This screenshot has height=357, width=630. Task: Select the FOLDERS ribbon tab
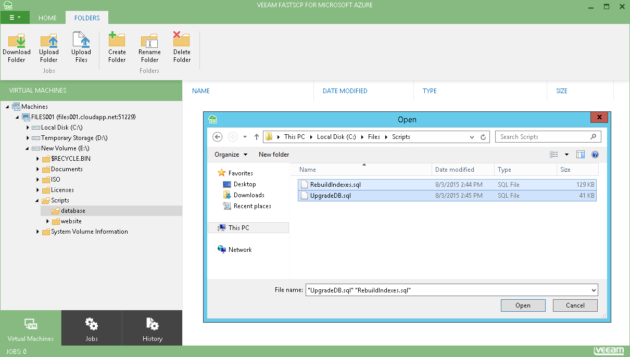click(x=87, y=18)
